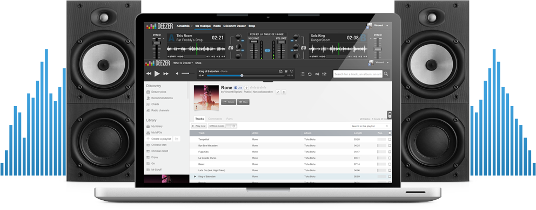Open the Radio menu item in the top bar
536x210 pixels.
click(x=217, y=26)
